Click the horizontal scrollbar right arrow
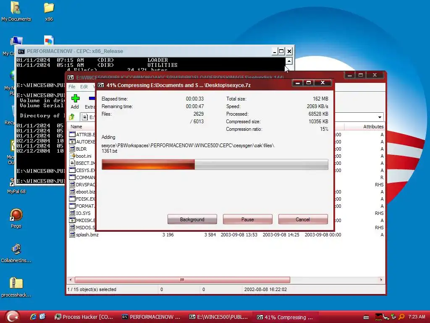This screenshot has width=430, height=323. click(x=381, y=280)
